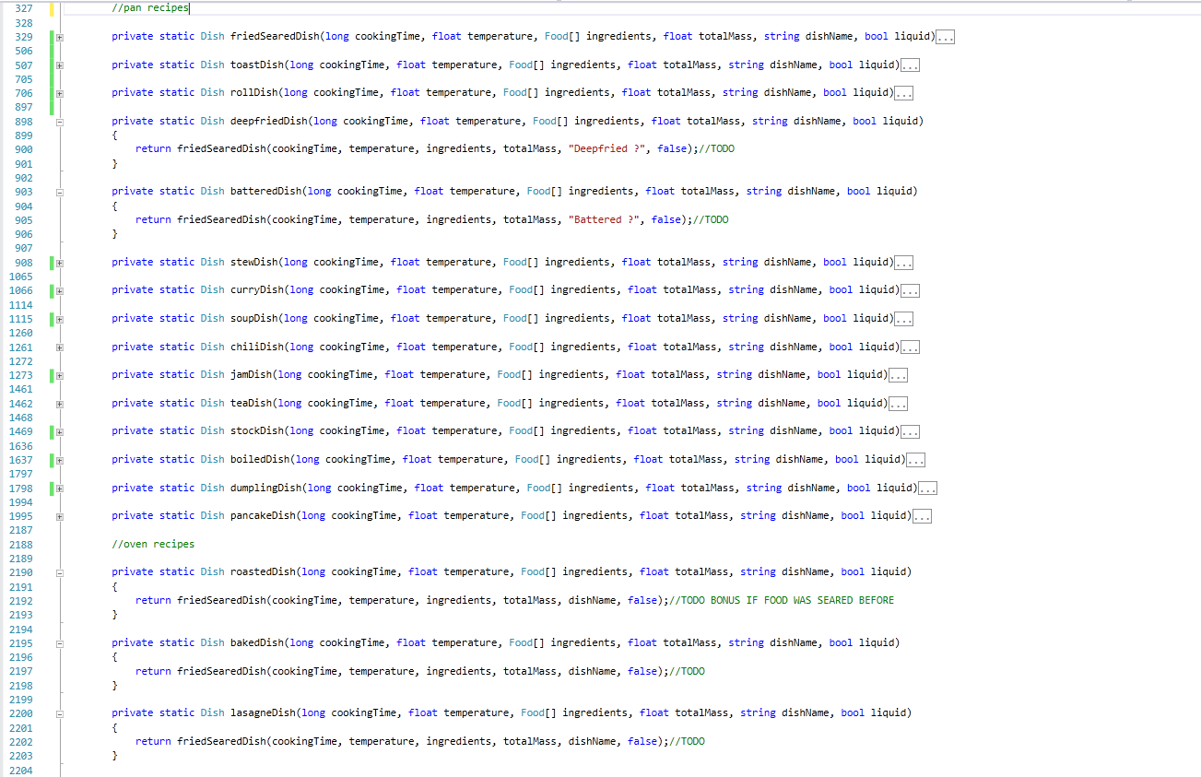
Task: Expand the curryDish method via gutter plus box
Action: pyautogui.click(x=60, y=290)
